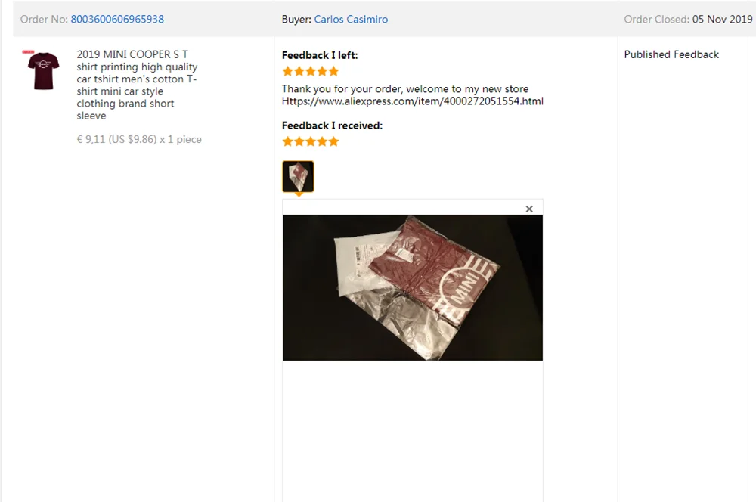Click the Published Feedback status text
756x502 pixels.
(671, 54)
